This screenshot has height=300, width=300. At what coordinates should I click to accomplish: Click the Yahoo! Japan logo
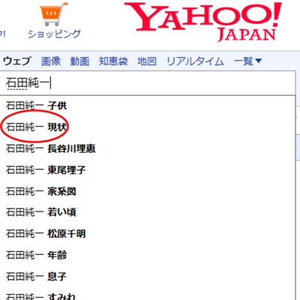tap(203, 22)
